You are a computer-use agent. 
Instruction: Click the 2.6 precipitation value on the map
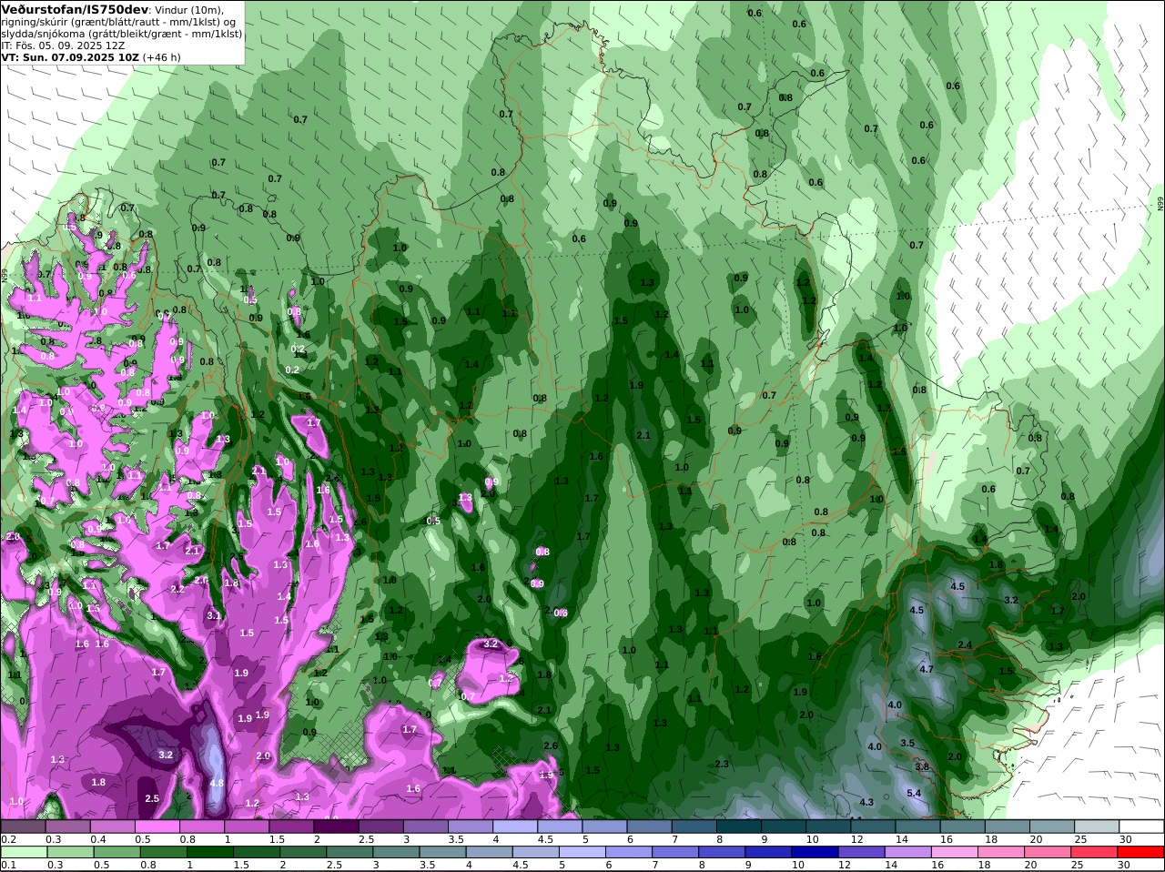(551, 745)
